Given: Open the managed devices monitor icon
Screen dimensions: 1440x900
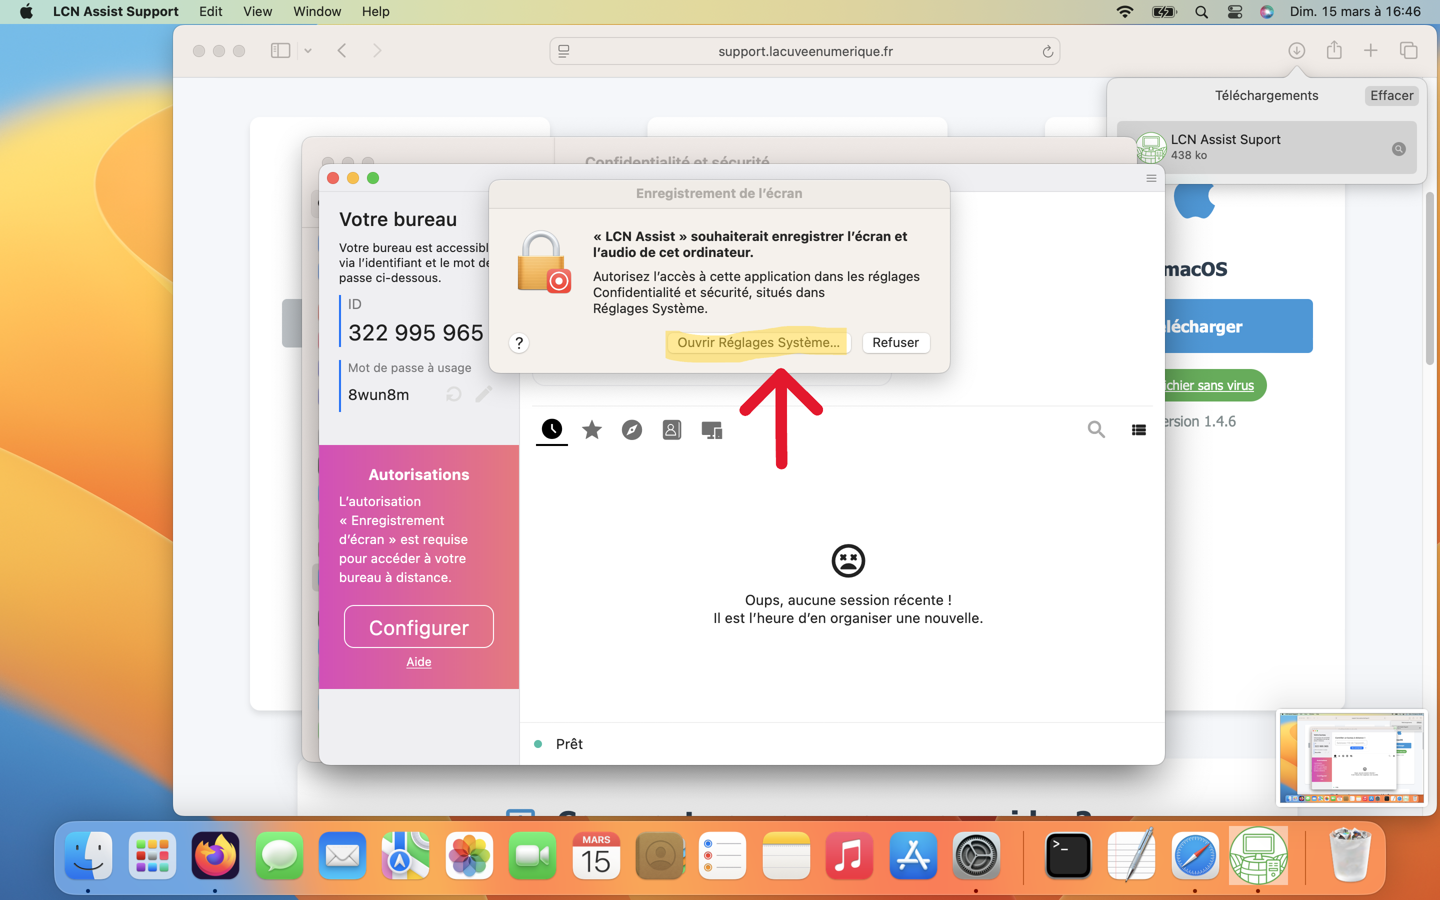Looking at the screenshot, I should (711, 430).
